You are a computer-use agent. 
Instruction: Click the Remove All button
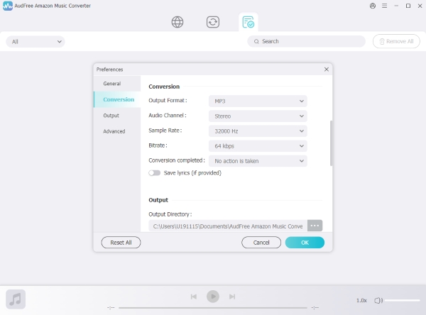396,41
